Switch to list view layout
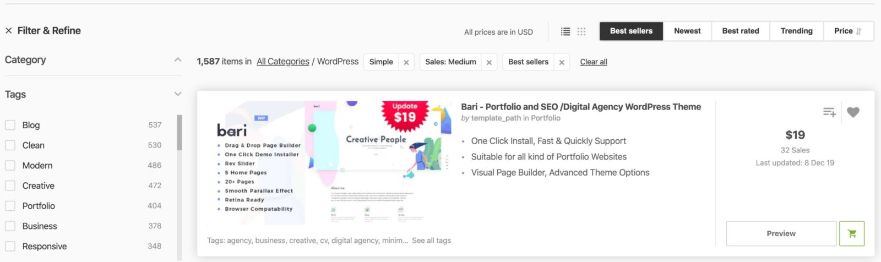 565,31
